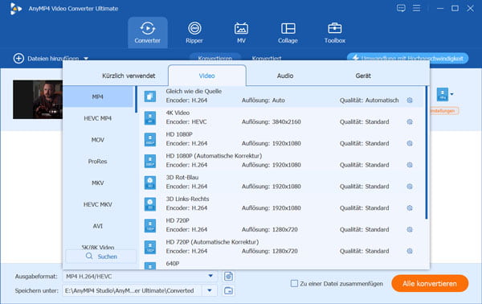Select ProRes format category
Image resolution: width=482 pixels, height=304 pixels.
point(98,161)
